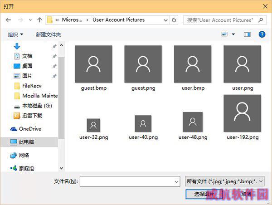
Task: Click the magnifier search icon
Action: coord(261,20)
